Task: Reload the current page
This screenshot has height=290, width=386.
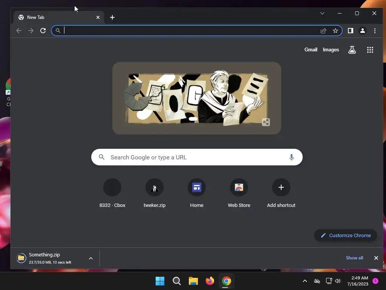Action: tap(43, 31)
